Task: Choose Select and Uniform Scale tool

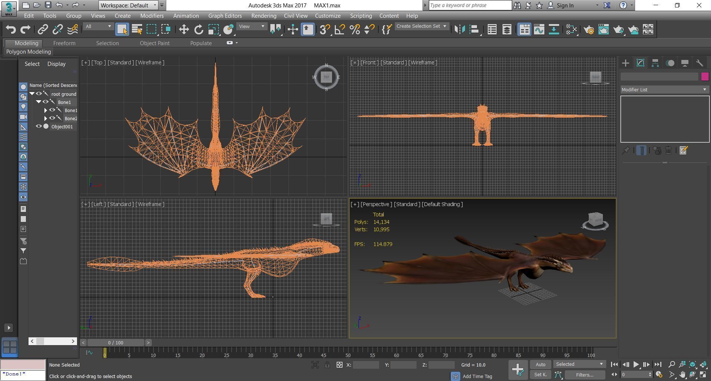Action: [214, 29]
